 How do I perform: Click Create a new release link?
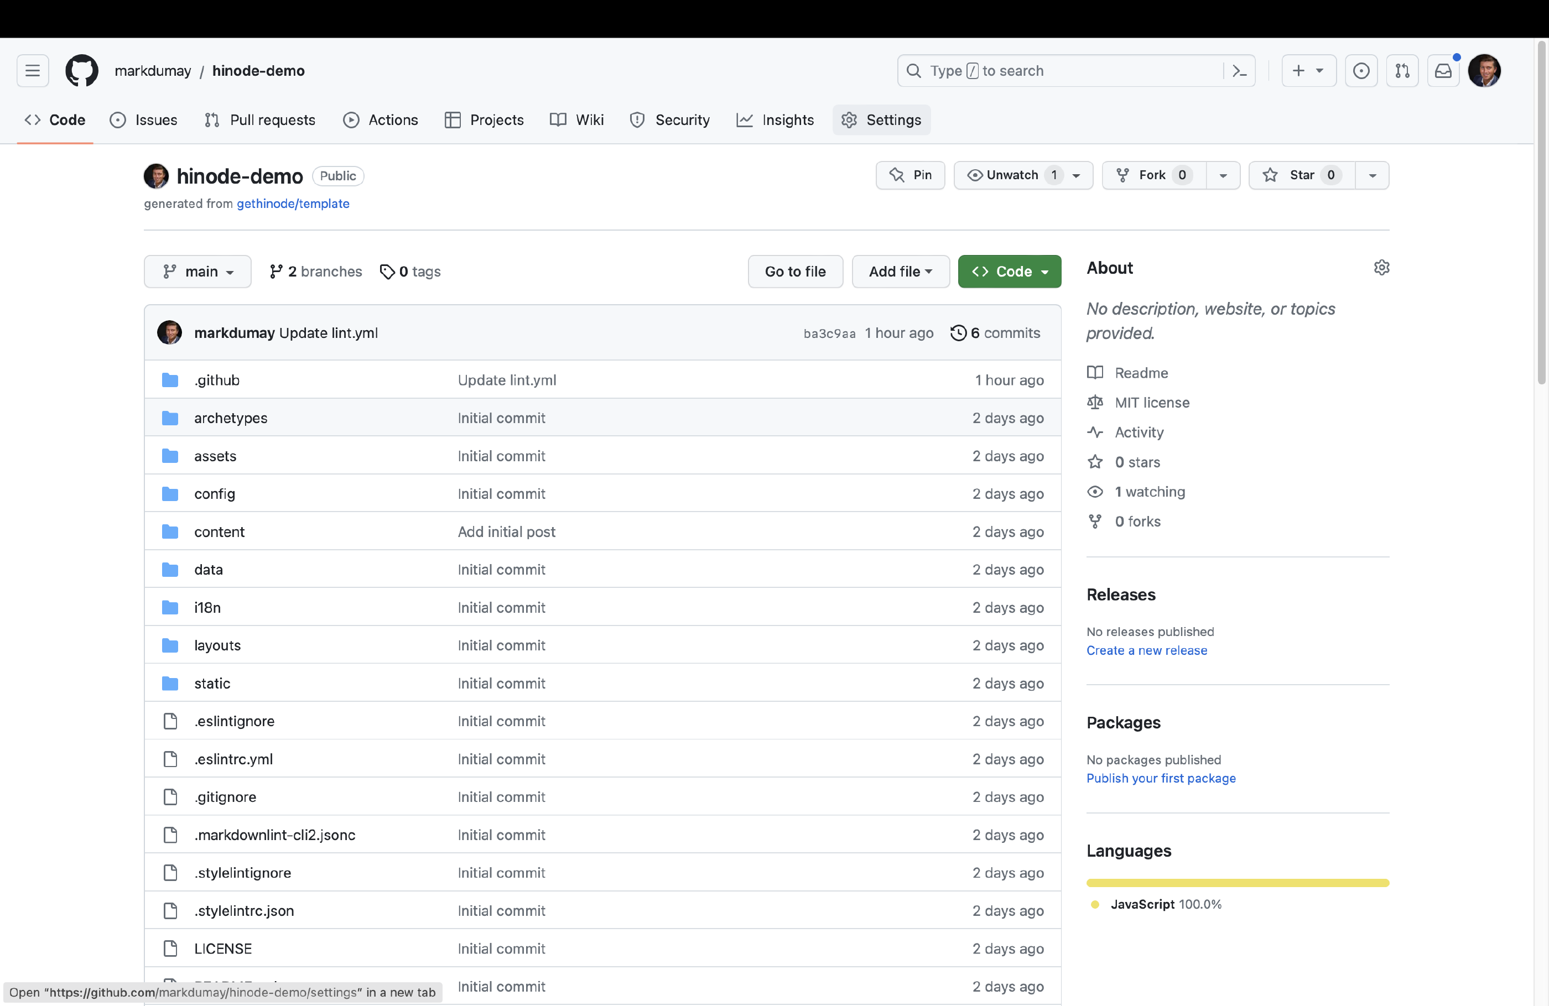[1147, 650]
